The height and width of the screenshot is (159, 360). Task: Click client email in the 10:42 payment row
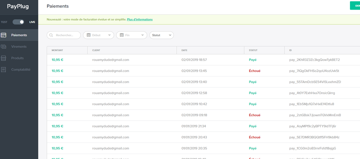[111, 104]
